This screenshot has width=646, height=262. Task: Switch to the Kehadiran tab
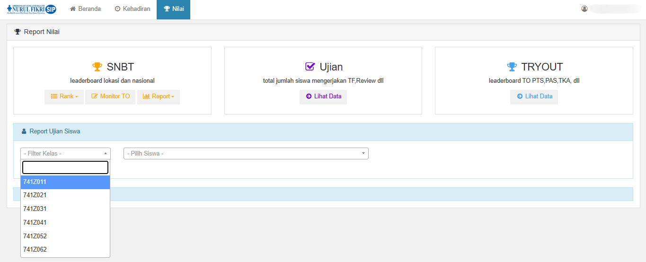[133, 9]
